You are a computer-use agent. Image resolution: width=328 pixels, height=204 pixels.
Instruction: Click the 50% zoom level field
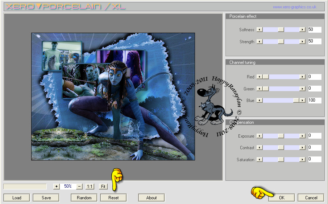coord(68,186)
